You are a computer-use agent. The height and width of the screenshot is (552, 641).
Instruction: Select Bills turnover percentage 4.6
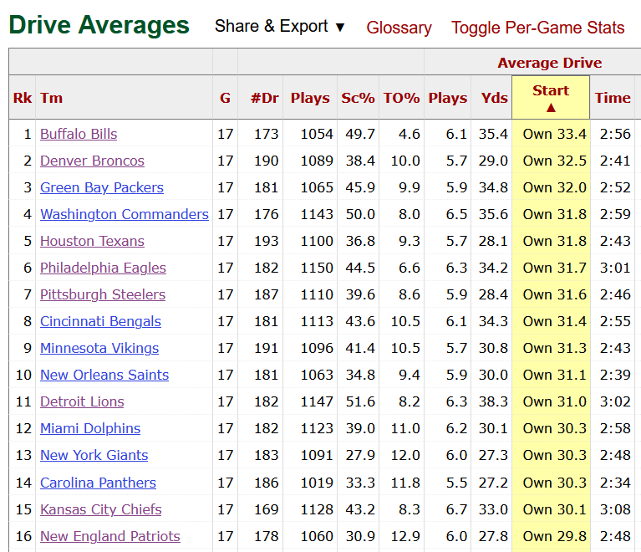tap(410, 134)
